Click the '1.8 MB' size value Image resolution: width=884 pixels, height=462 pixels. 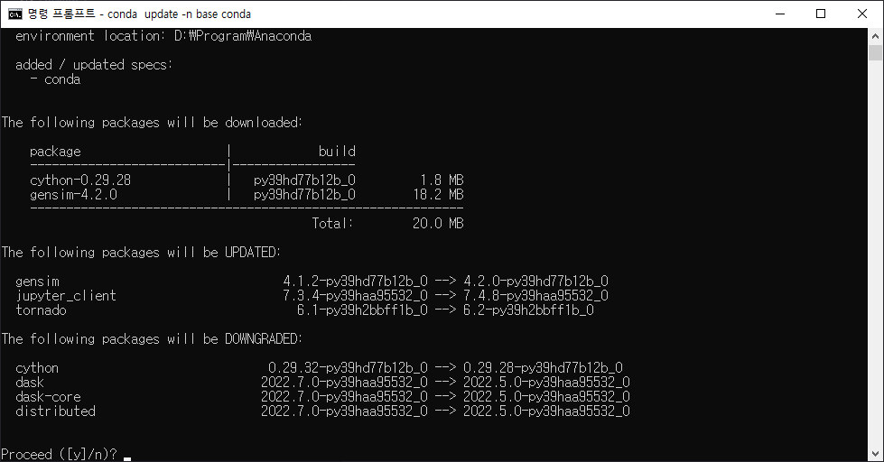coord(442,180)
